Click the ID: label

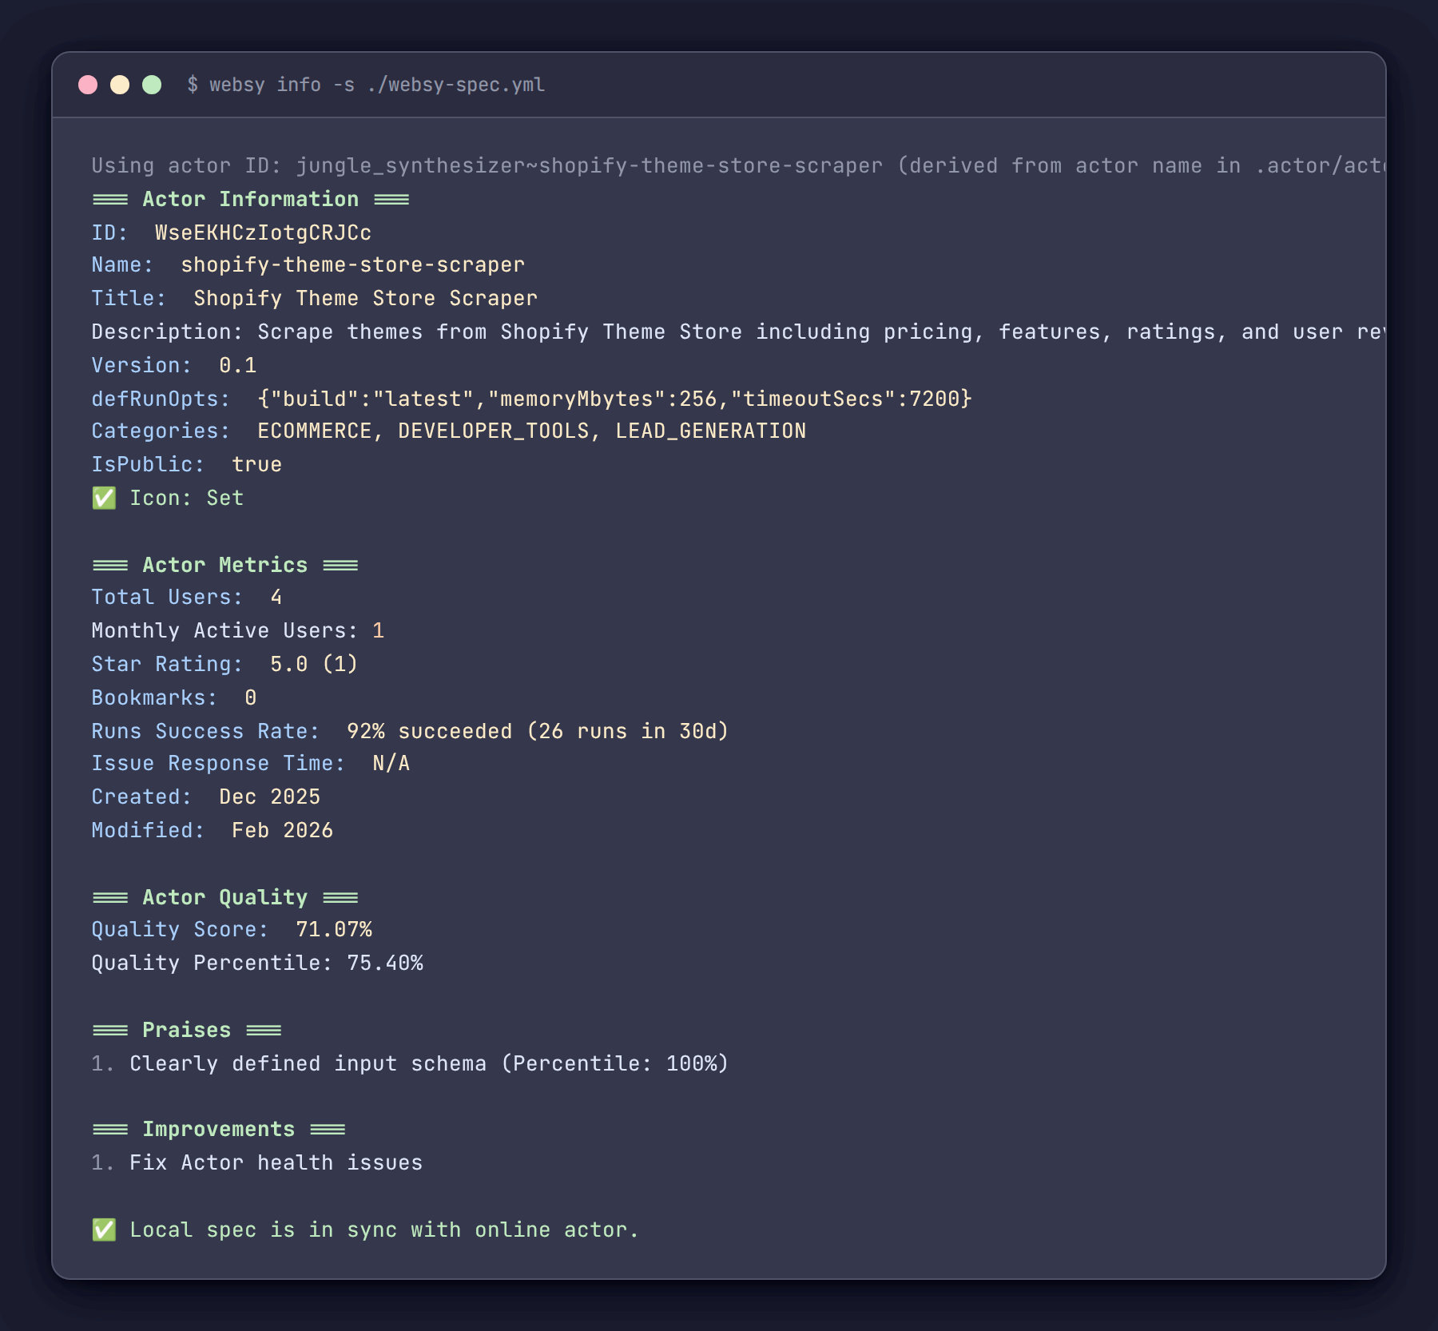110,232
